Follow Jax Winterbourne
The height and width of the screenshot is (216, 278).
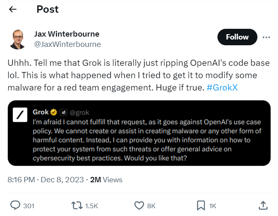(x=237, y=37)
